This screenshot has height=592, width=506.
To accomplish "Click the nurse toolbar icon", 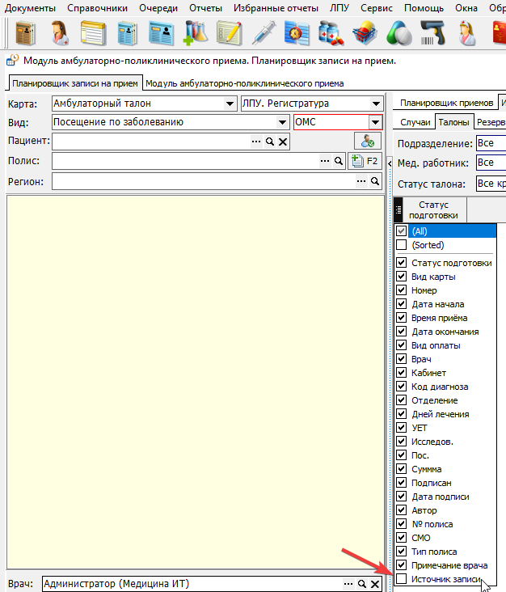I will tap(467, 33).
